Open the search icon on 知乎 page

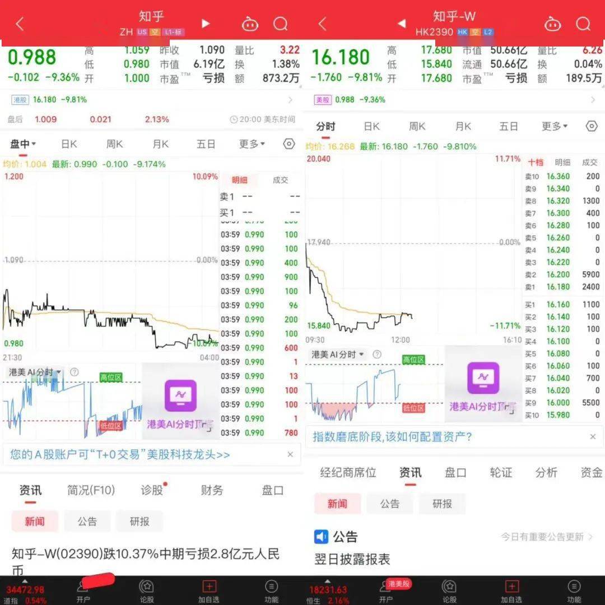pyautogui.click(x=281, y=24)
